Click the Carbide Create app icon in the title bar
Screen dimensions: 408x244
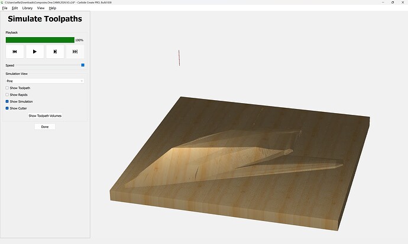tap(2, 2)
